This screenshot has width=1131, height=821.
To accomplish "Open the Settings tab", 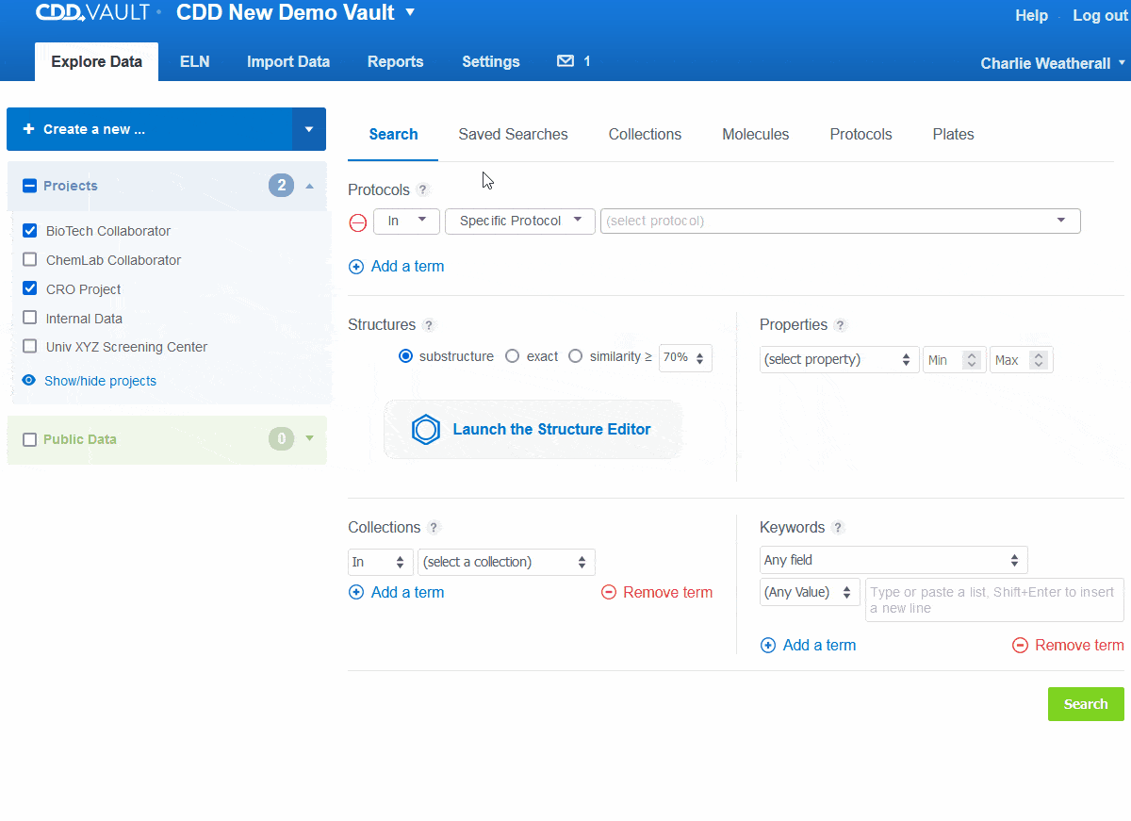I will (x=491, y=62).
